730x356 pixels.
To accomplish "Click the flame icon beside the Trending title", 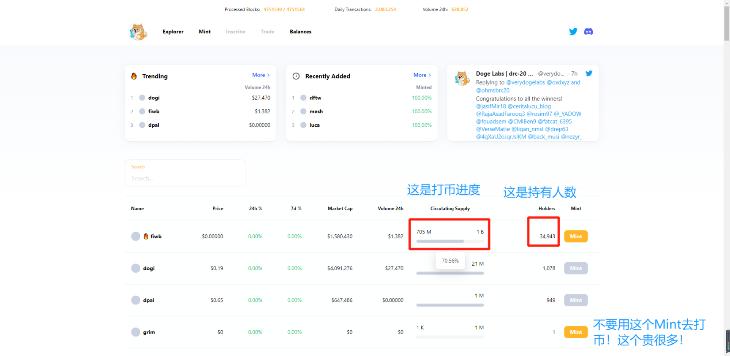I will (x=134, y=76).
